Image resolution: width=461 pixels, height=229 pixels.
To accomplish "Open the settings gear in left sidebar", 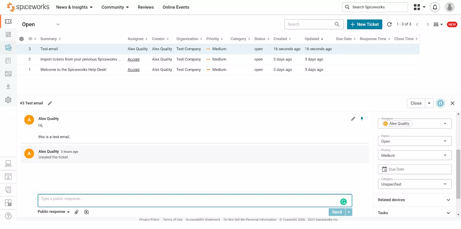I will [x=8, y=100].
